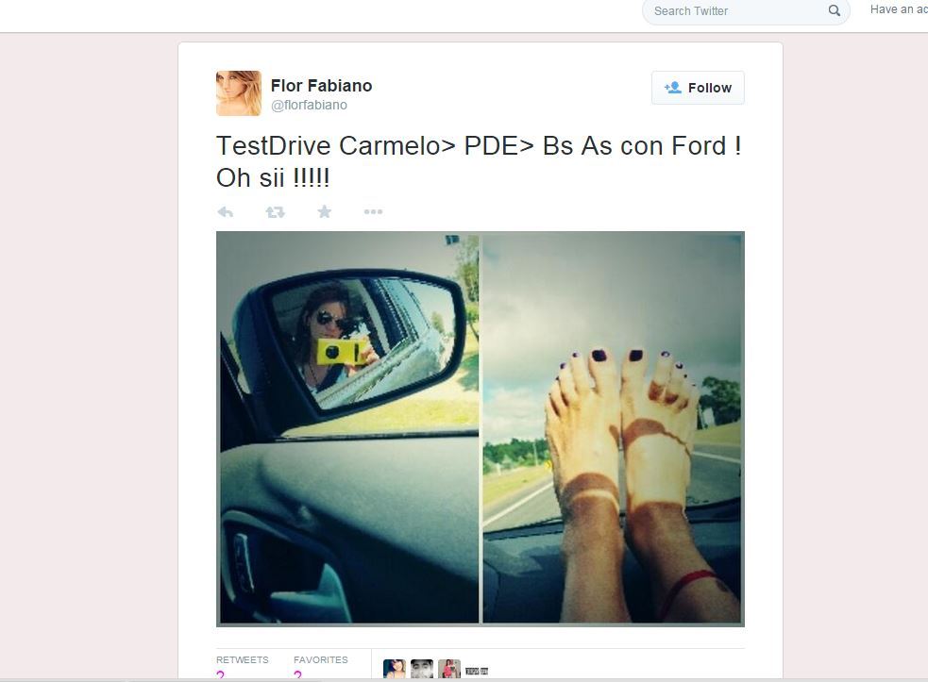The height and width of the screenshot is (682, 928).
Task: Open the pink-dress avatar below tweet
Action: [x=449, y=669]
